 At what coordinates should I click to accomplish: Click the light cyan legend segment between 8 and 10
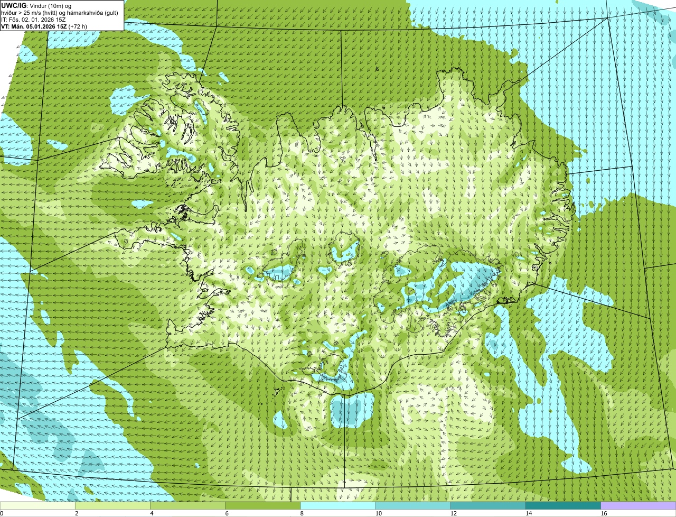coord(338,506)
